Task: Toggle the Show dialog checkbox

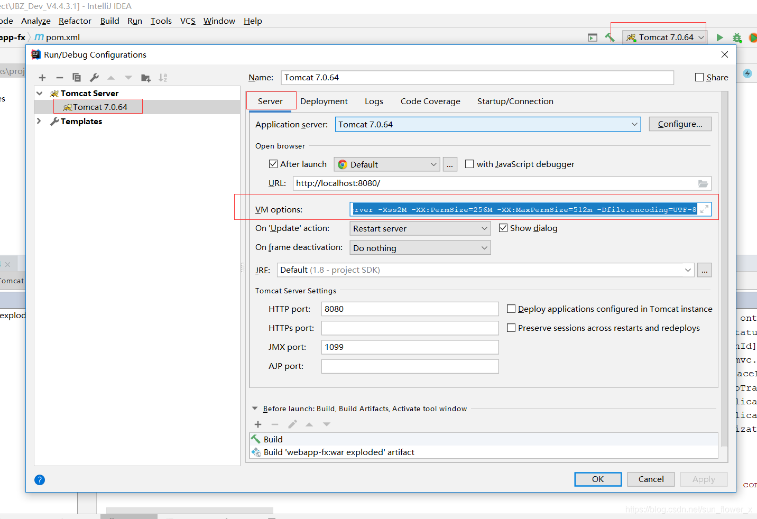Action: click(503, 228)
